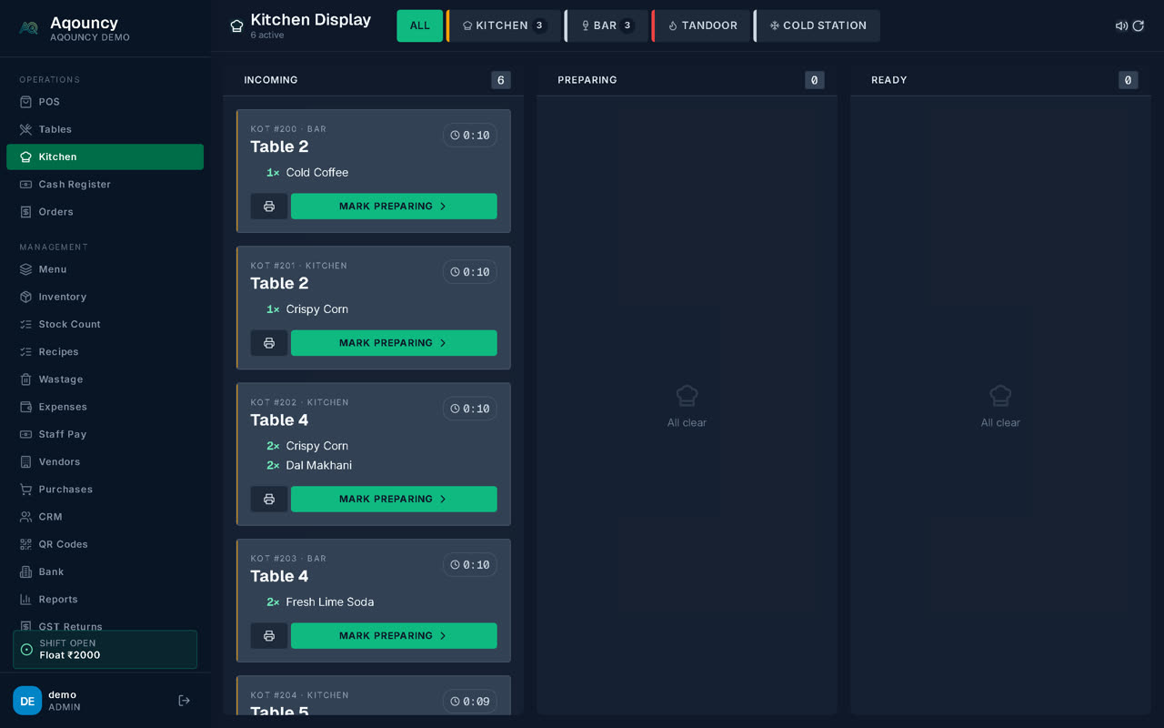Filter tickets by Tandoor station
1164x728 pixels.
click(x=702, y=25)
